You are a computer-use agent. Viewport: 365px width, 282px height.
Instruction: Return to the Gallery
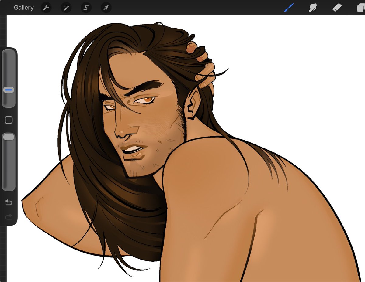click(x=23, y=8)
